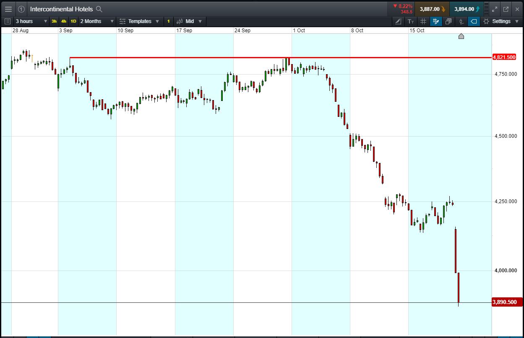Click the 3 Sep date label
This screenshot has width=524, height=338.
(x=65, y=31)
